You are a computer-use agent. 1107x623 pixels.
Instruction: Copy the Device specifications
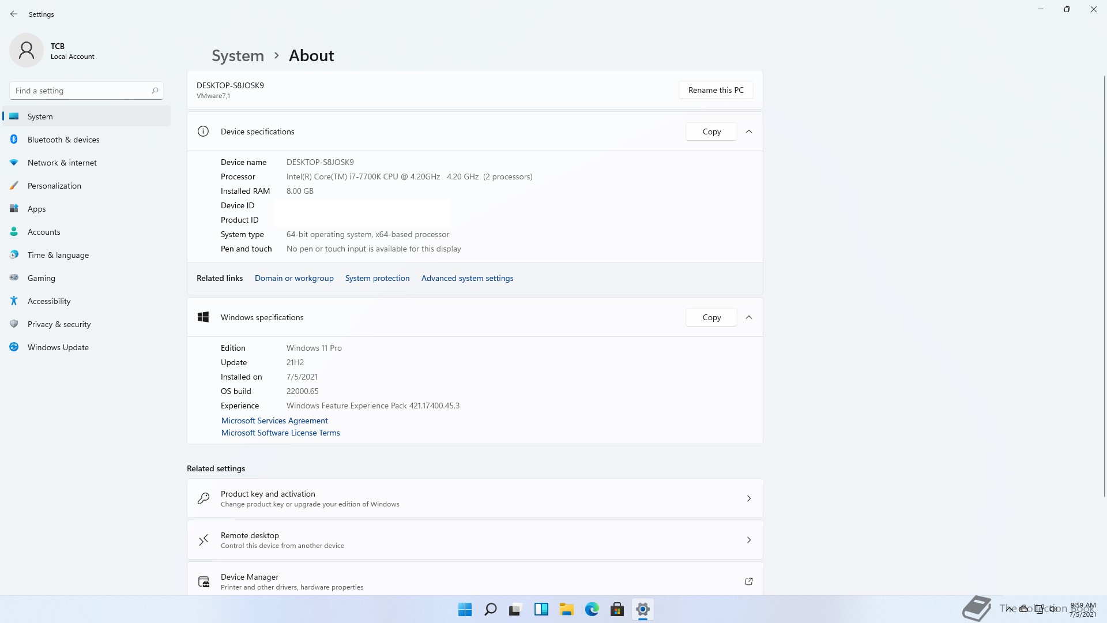coord(711,132)
